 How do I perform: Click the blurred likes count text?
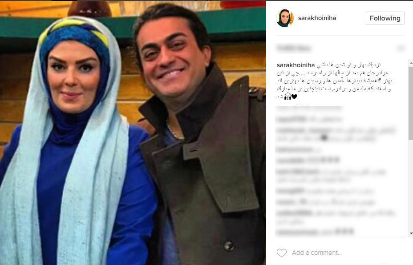coord(294,48)
